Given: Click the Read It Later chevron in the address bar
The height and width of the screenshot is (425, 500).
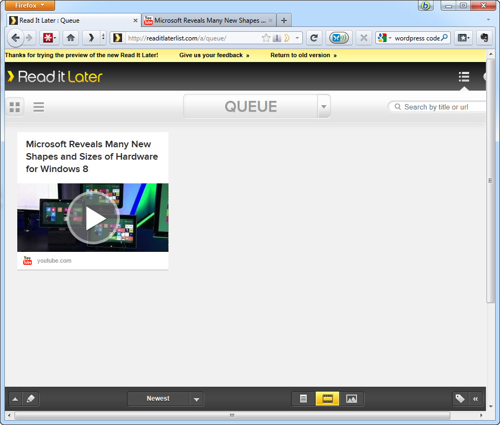Looking at the screenshot, I should coord(286,38).
